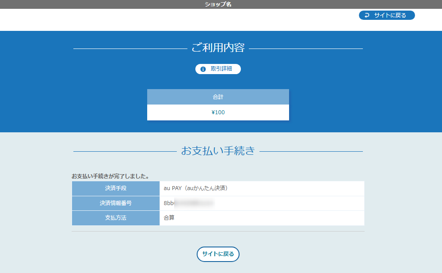Viewport: 442px width, 273px height.
Task: Select the ¥100 total amount value
Action: (x=218, y=112)
